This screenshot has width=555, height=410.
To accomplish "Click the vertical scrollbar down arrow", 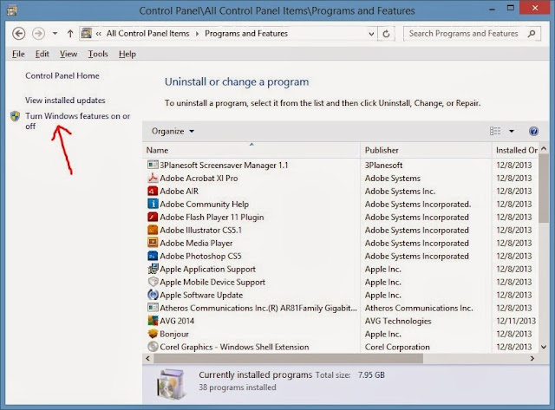I will coord(544,347).
